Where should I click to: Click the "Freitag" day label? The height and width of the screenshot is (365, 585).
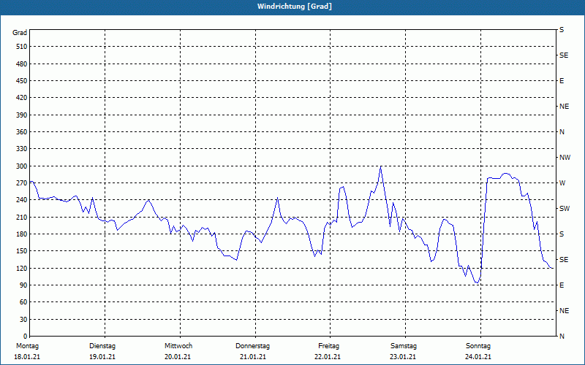(x=328, y=346)
